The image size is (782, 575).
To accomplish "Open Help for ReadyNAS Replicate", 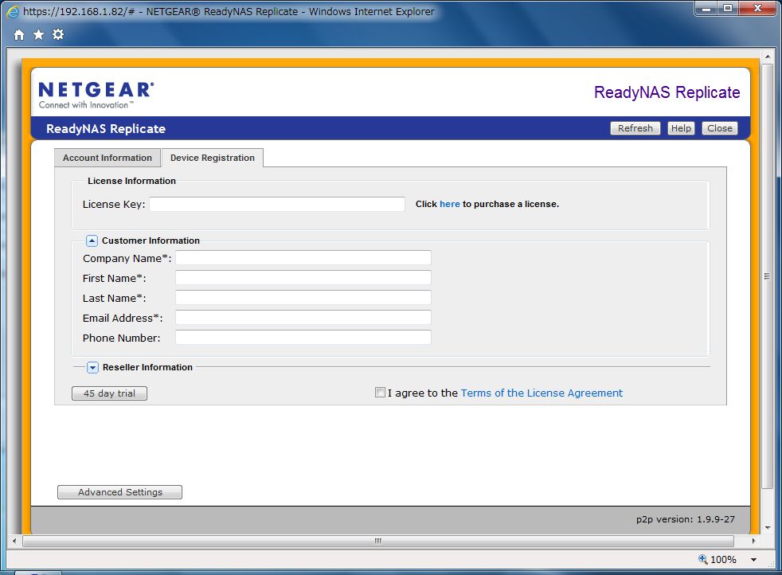I will [681, 128].
